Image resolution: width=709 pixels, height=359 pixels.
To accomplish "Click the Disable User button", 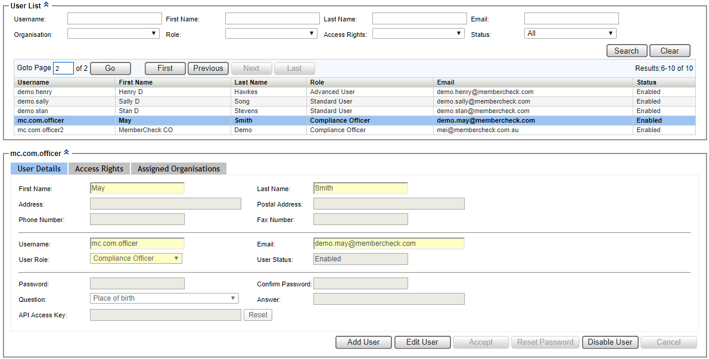I will (x=610, y=342).
